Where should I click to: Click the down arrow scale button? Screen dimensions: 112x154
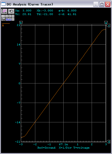tap(13, 19)
